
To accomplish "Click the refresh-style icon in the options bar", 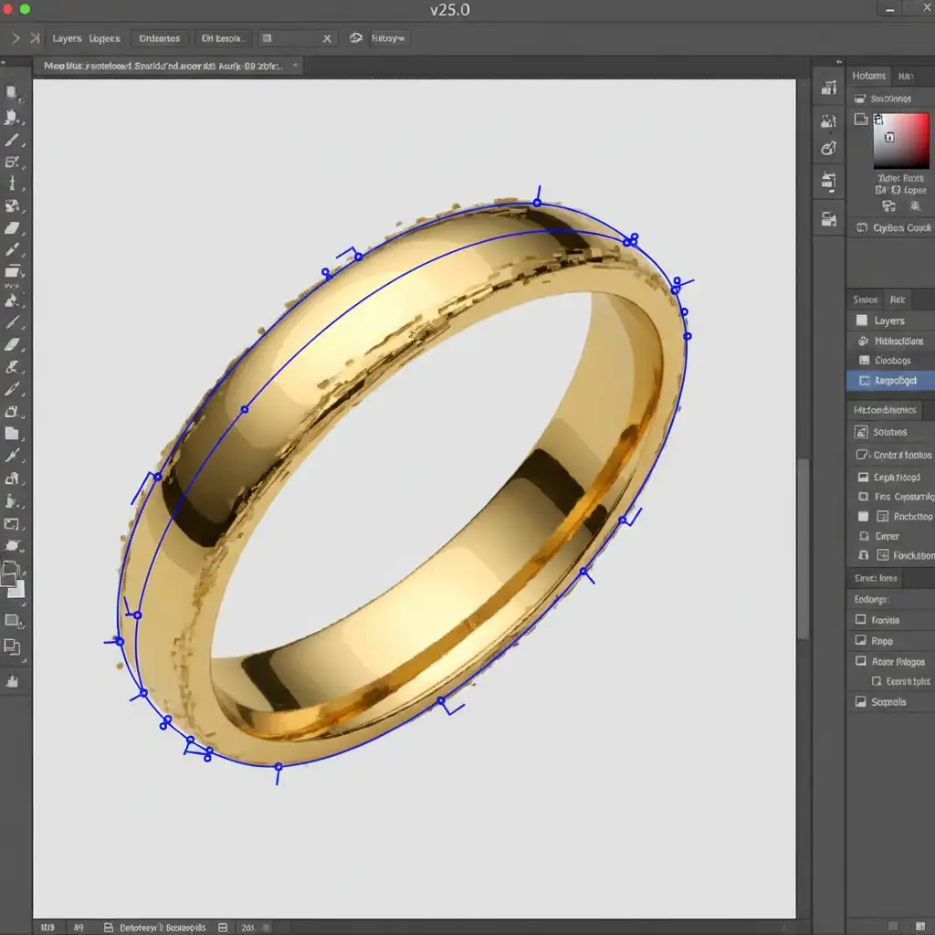I will (354, 38).
